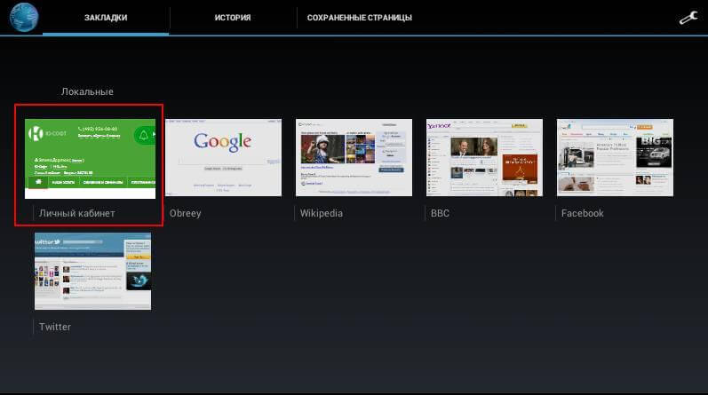Click the Wikipedia bookmark label
708x395 pixels.
[x=321, y=214]
